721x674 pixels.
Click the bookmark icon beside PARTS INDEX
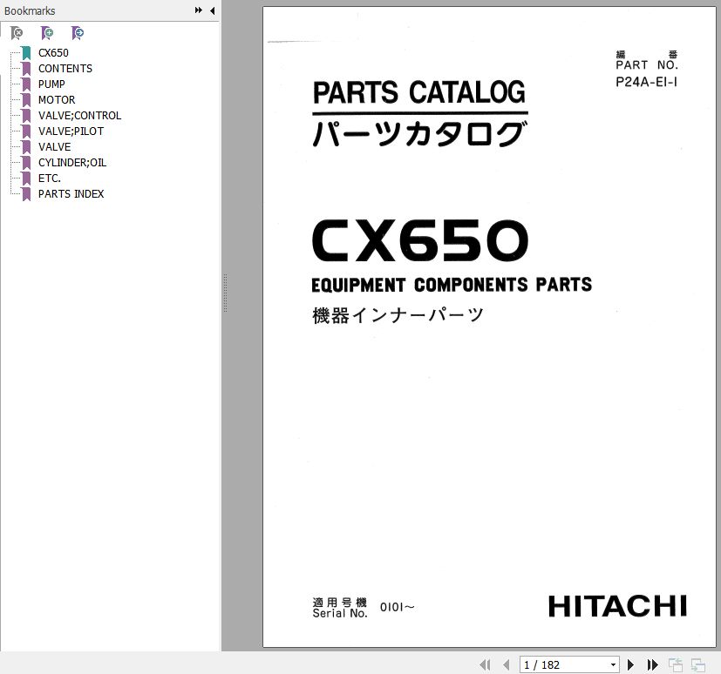click(27, 193)
